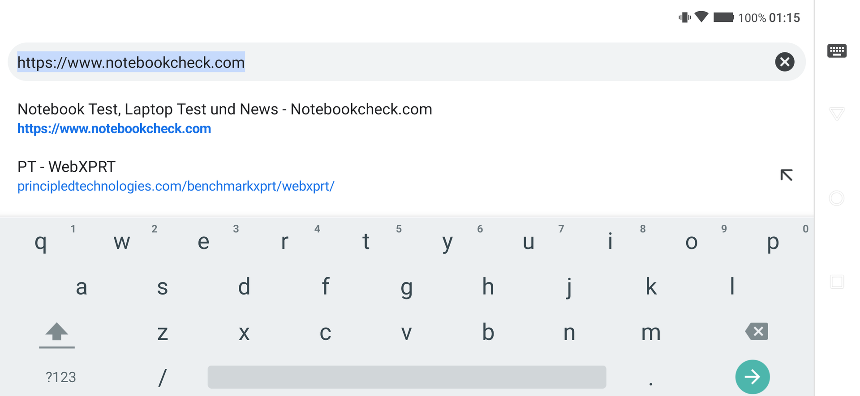Insert WebXPRT suggestion using arrow icon
Viewport: 860px width, 396px height.
click(786, 175)
